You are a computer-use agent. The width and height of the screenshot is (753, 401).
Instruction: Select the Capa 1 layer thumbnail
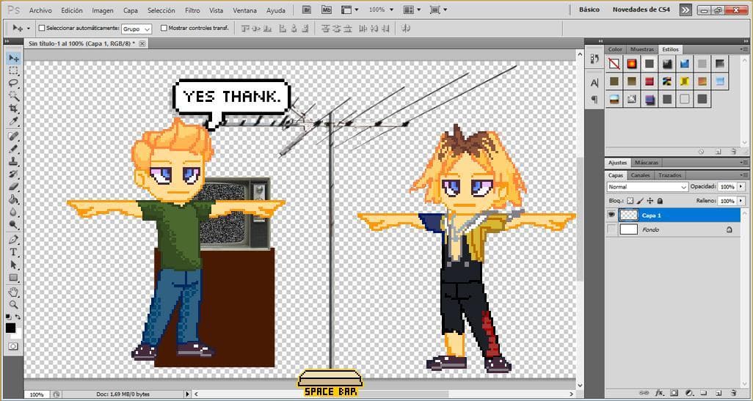click(629, 216)
